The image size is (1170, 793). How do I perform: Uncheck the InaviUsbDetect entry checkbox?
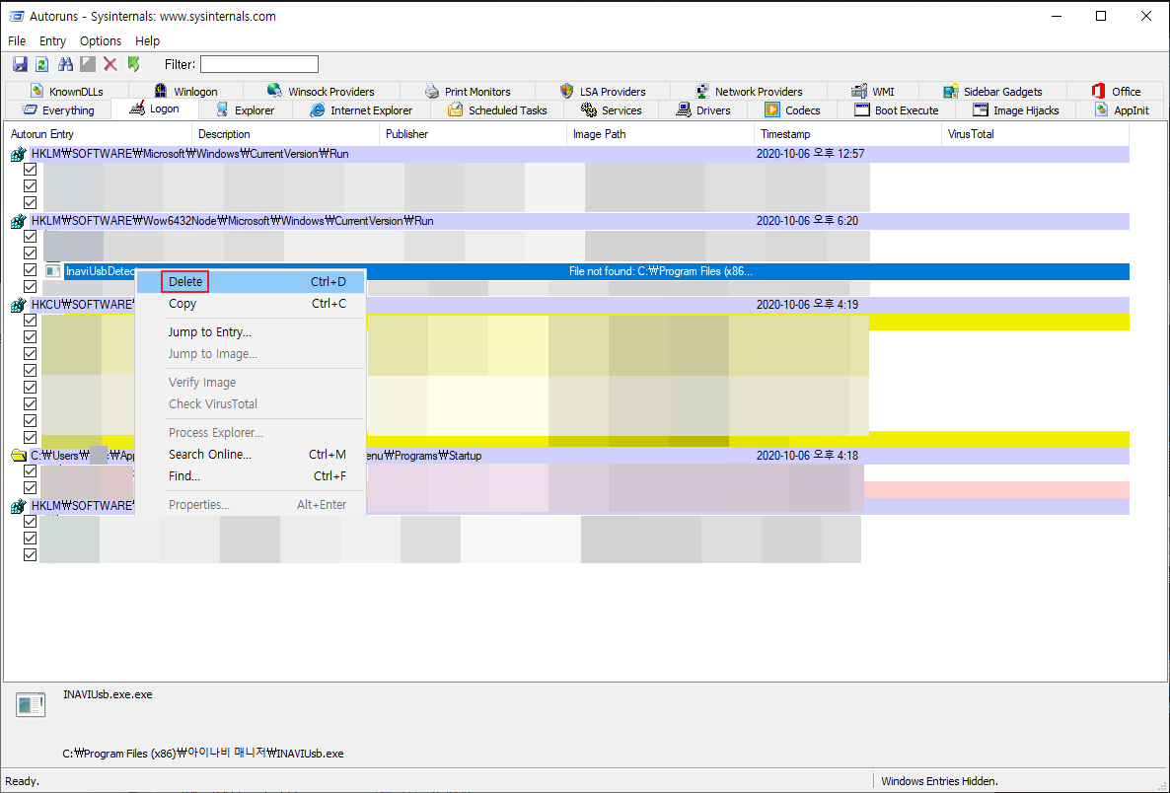click(30, 270)
